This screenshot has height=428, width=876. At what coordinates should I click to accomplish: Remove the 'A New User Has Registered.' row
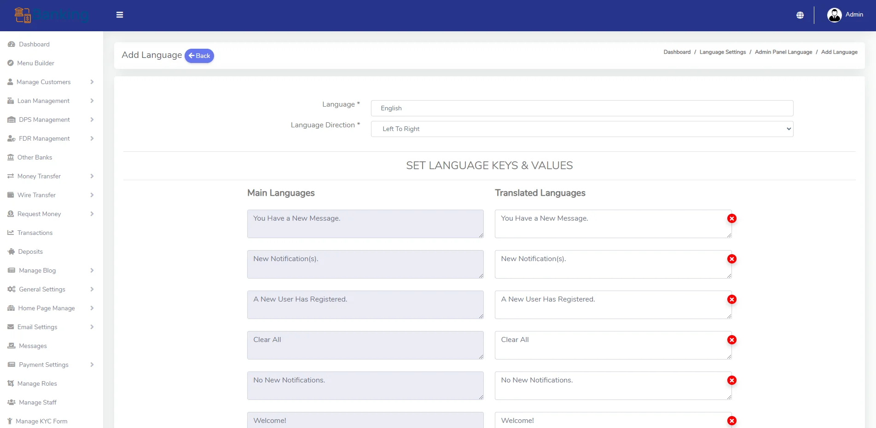coord(731,299)
